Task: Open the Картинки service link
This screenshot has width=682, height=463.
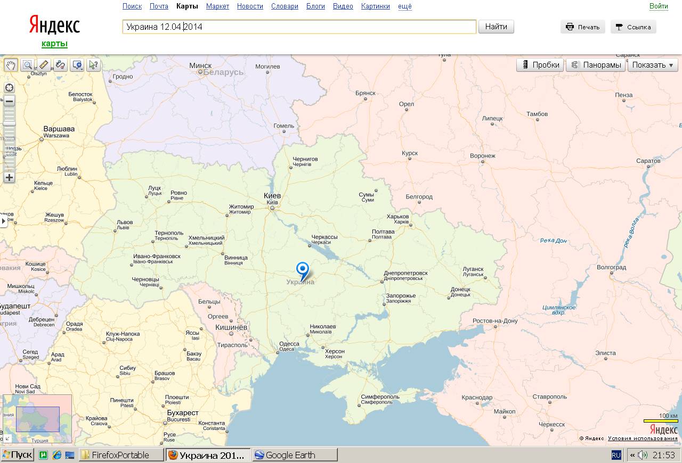Action: pos(375,6)
